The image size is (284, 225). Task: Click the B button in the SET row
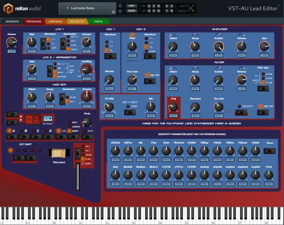point(159,11)
